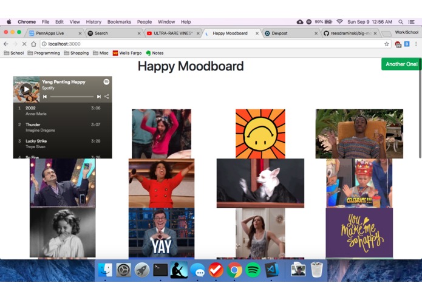The image size is (422, 300).
Task: Open the Wells Fargo bookmark
Action: click(x=127, y=53)
